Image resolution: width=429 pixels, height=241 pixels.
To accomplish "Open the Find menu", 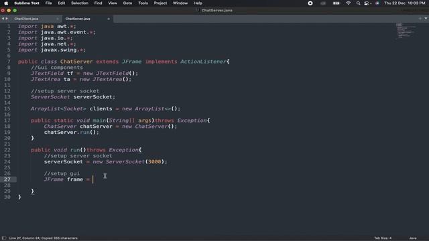I will pos(98,3).
